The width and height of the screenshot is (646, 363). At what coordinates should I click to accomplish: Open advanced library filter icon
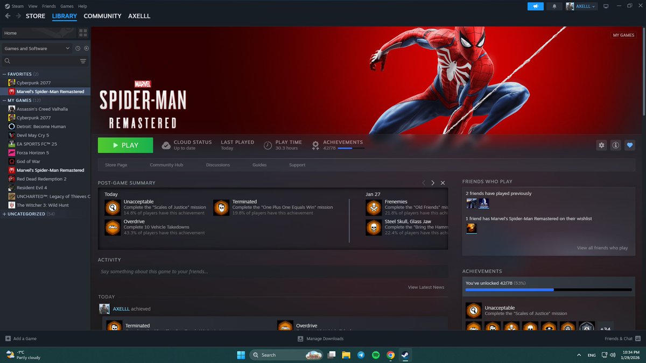tap(83, 61)
